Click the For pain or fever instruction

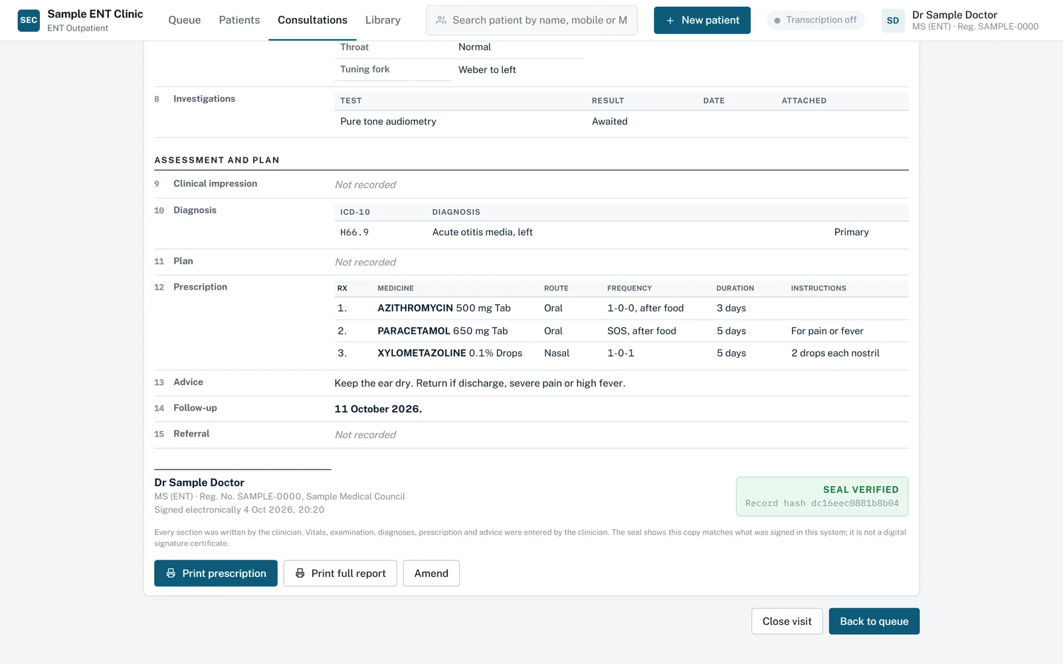point(827,331)
